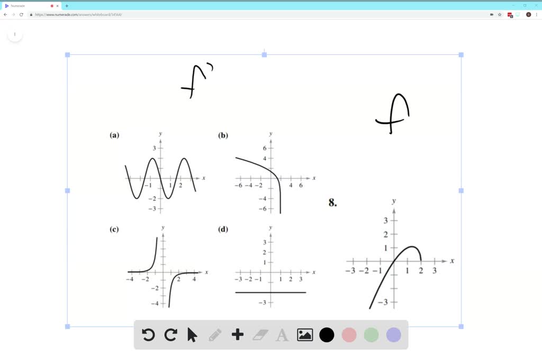Viewport: 542px width, 353px height.
Task: Open the add-content plus tool
Action: click(237, 335)
